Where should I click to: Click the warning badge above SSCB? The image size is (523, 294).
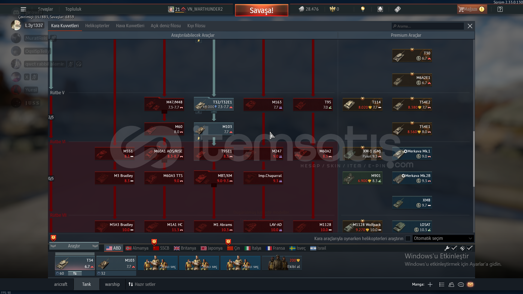[154, 242]
